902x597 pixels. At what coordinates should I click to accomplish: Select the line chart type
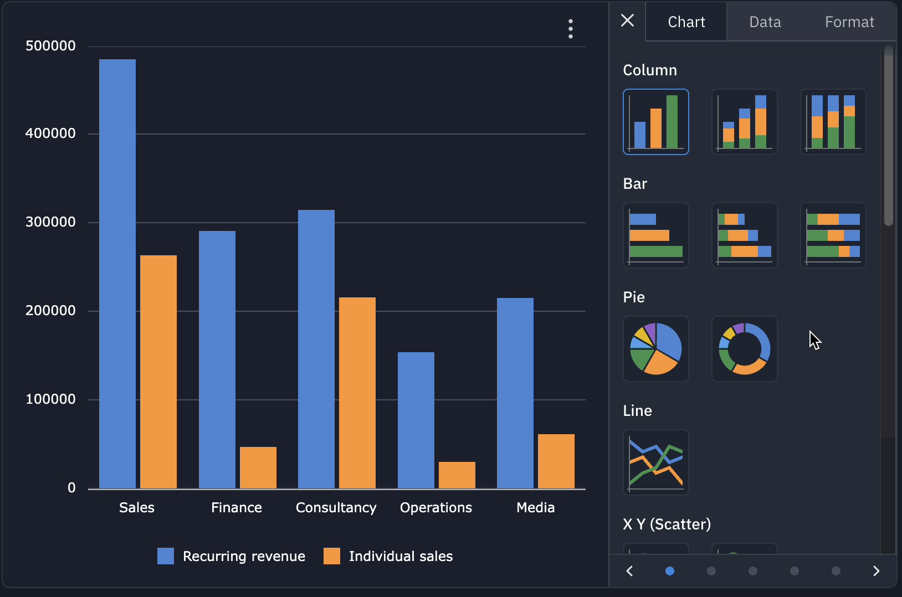point(655,462)
